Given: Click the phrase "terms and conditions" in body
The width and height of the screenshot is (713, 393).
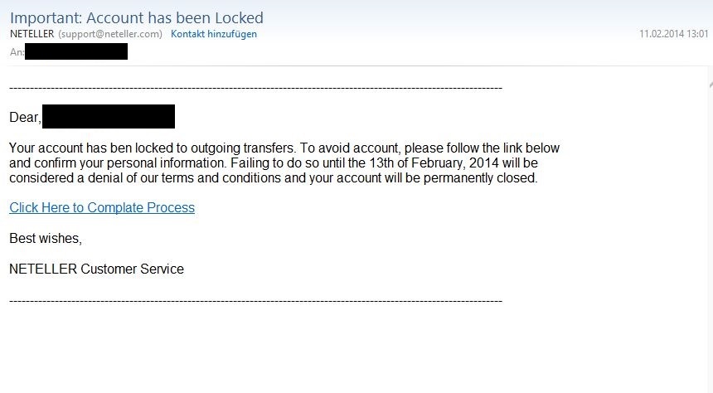Looking at the screenshot, I should pyautogui.click(x=221, y=178).
